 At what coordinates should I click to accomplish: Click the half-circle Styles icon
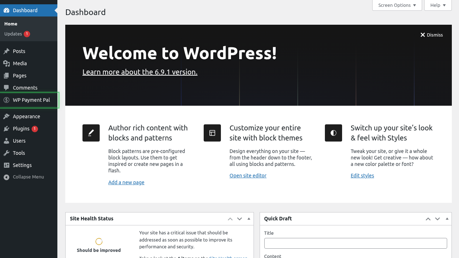333,133
